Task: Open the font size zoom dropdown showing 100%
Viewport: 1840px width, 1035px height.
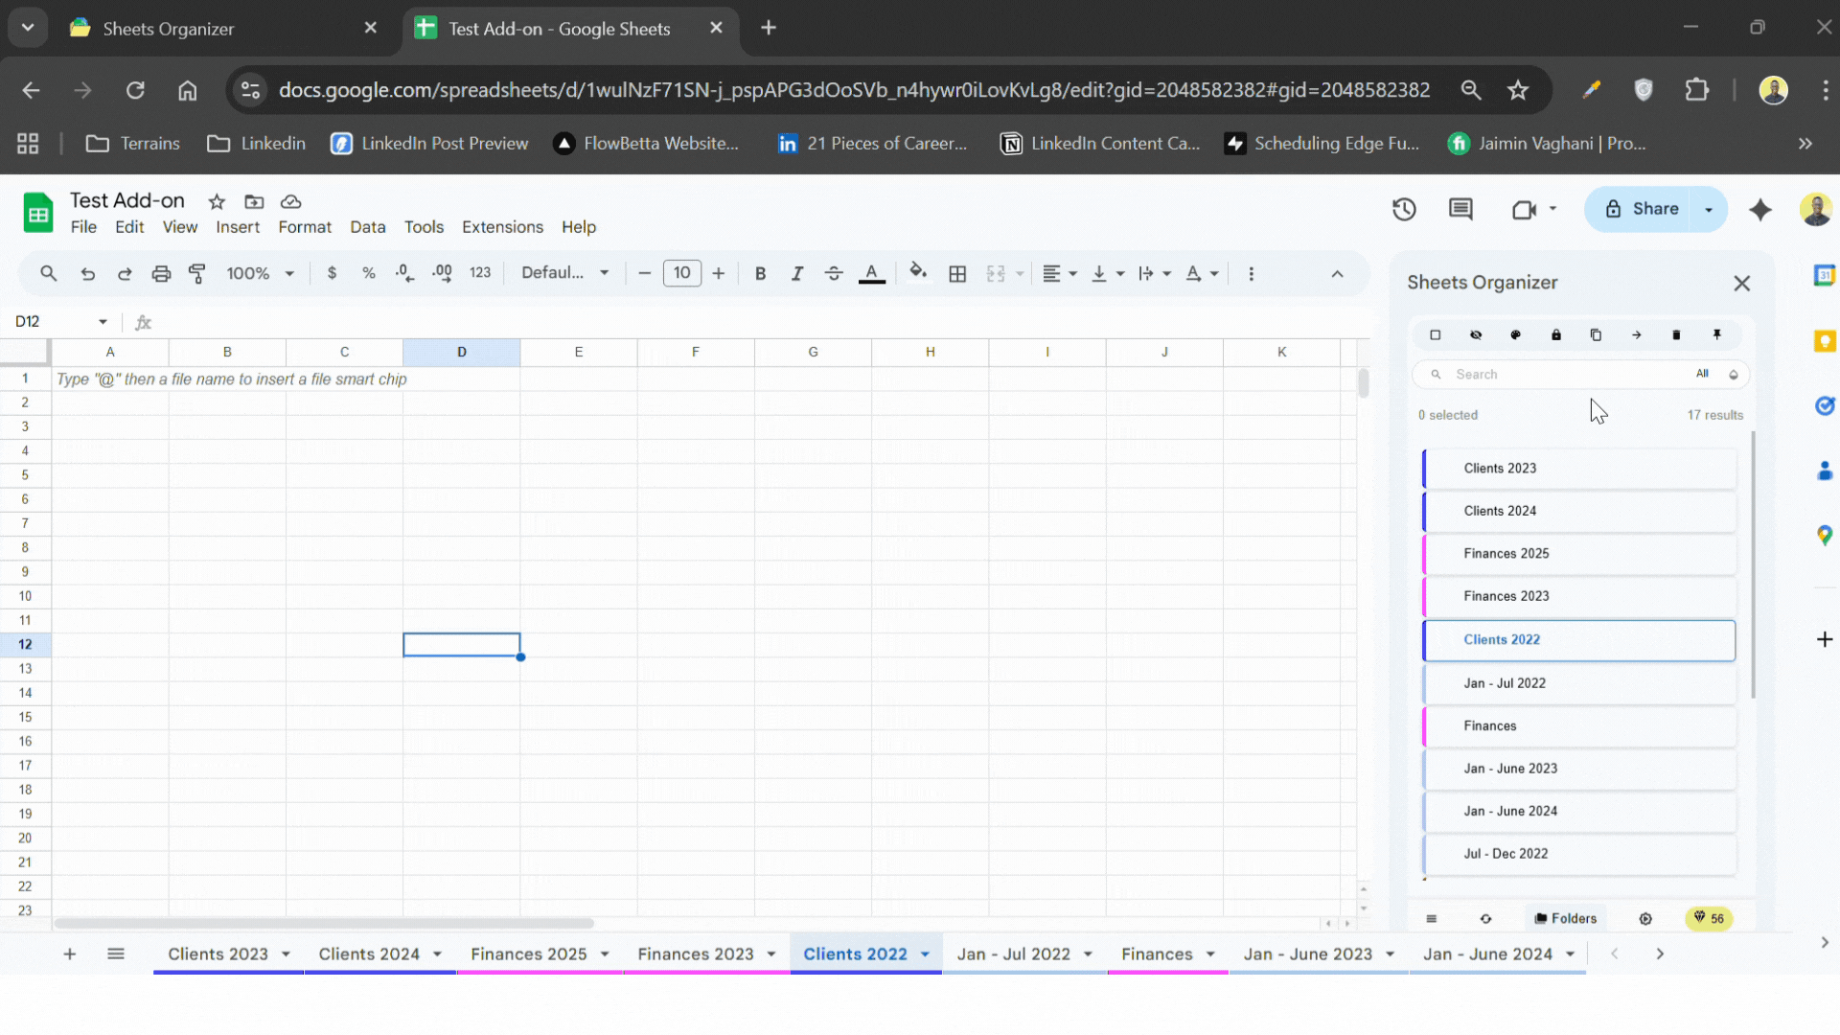Action: point(260,273)
